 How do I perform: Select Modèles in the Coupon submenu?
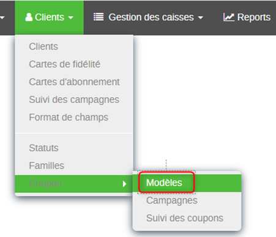[x=164, y=182]
